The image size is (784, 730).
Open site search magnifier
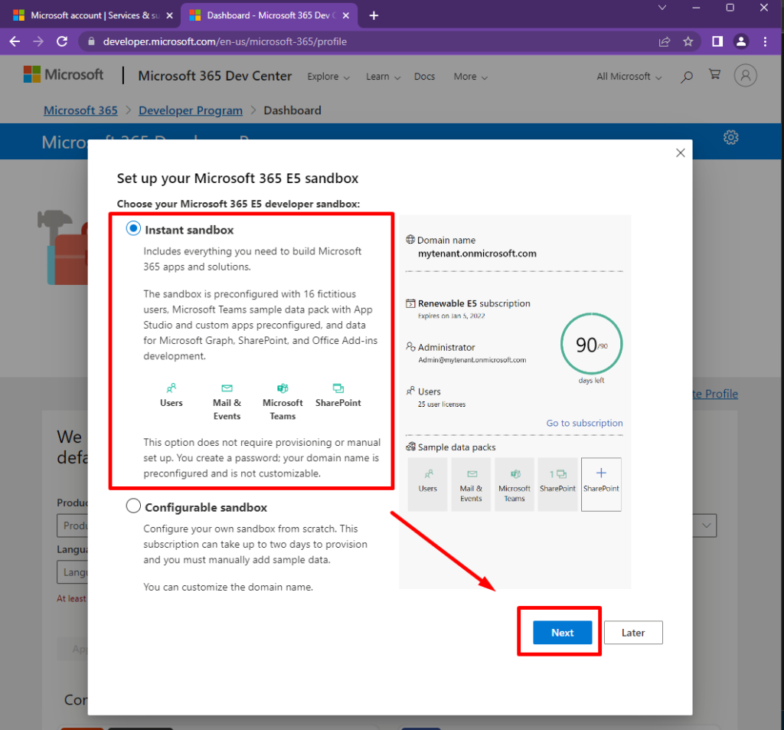[x=687, y=77]
